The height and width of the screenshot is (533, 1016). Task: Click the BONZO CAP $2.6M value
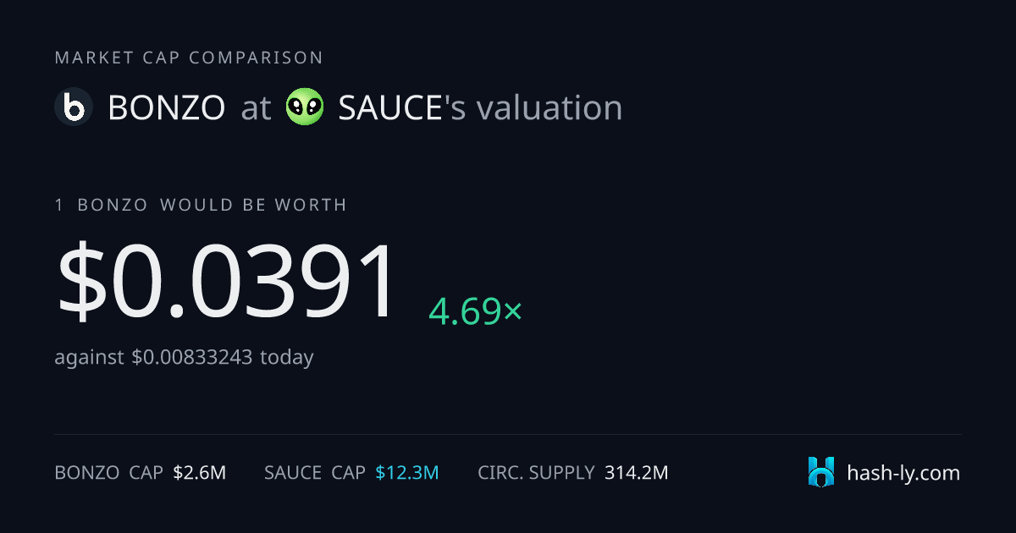[x=199, y=473]
